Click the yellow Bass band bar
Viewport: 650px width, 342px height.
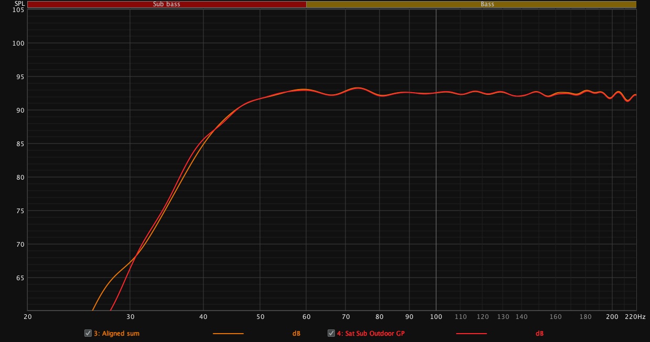tap(471, 4)
